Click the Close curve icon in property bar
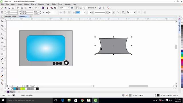 [118, 12]
